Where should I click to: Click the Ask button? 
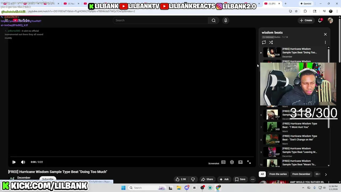tap(224, 179)
